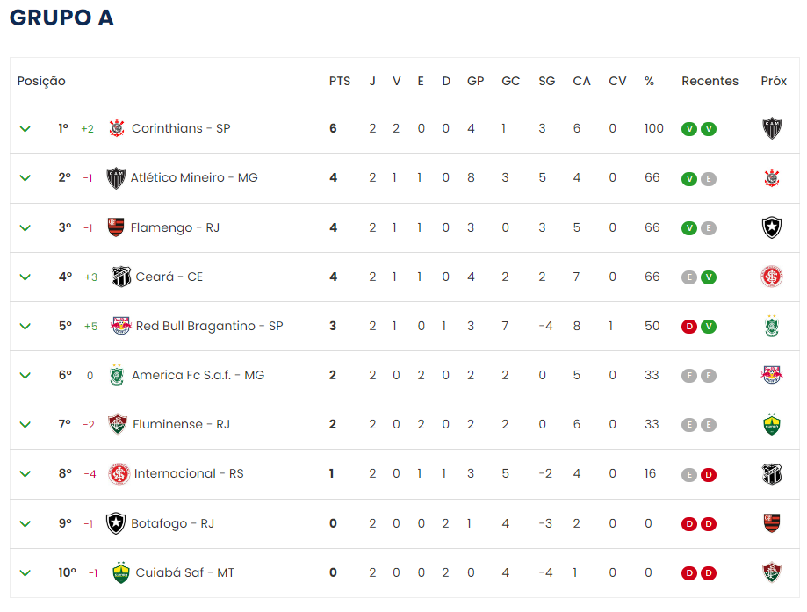
Task: Open Corinthians' next opponent Atlético crest
Action: pos(772,129)
